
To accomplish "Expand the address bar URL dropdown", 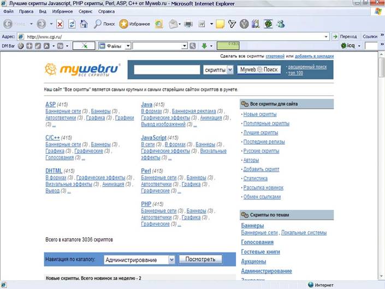I will click(x=326, y=37).
